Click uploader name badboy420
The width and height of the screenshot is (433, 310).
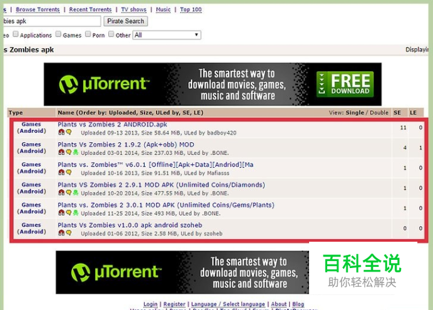point(222,133)
